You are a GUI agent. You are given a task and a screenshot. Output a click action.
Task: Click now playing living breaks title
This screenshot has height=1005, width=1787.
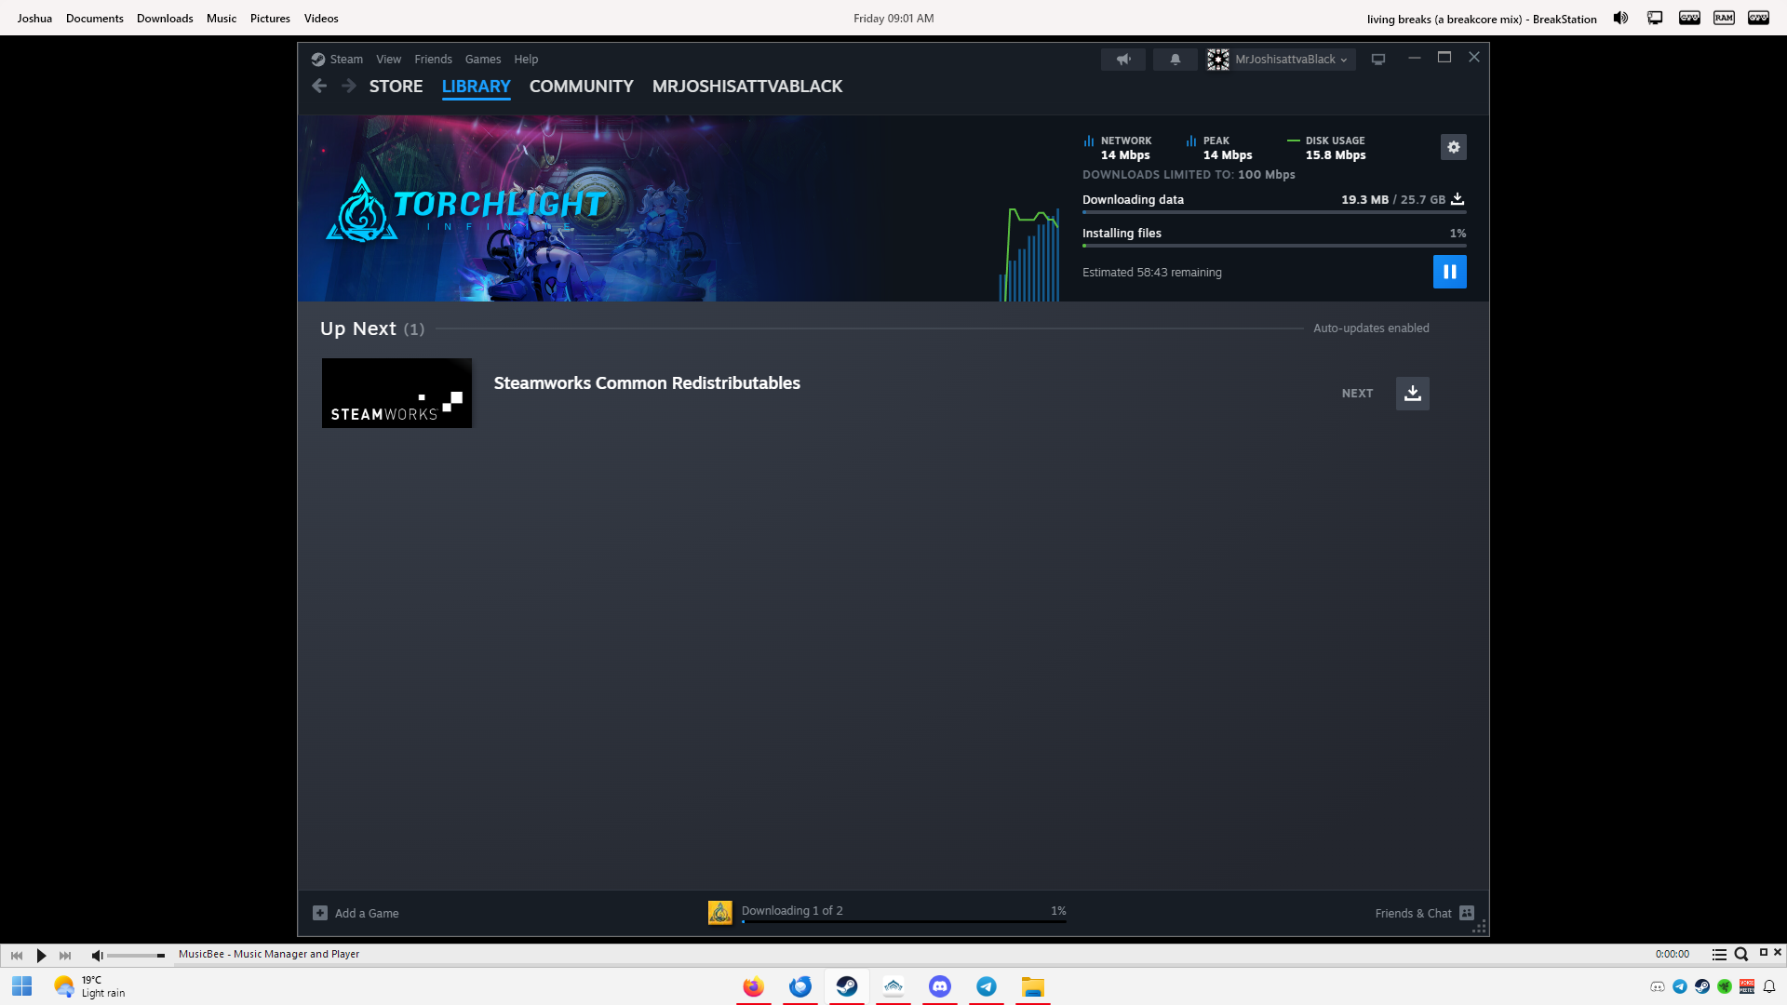coord(1482,19)
